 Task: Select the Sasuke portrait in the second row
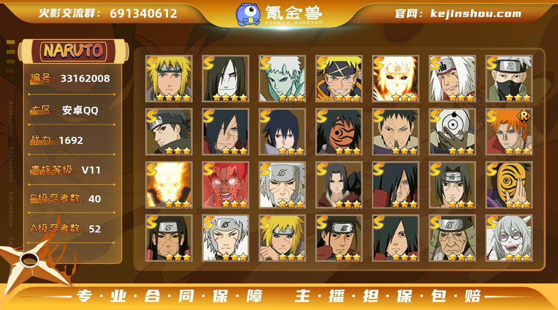point(282,132)
